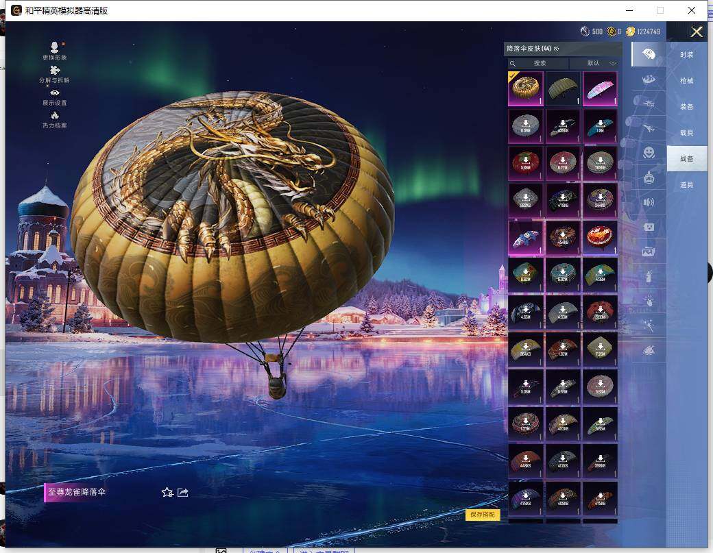Select the smiley emote category icon

649,152
